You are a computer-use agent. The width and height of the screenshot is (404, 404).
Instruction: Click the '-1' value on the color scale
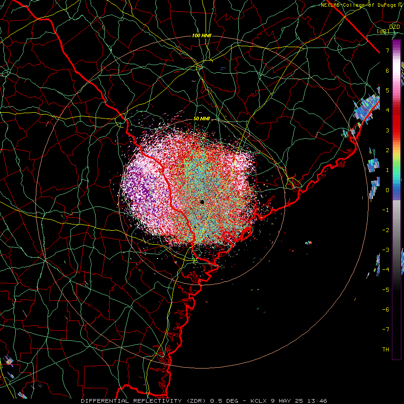386,210
